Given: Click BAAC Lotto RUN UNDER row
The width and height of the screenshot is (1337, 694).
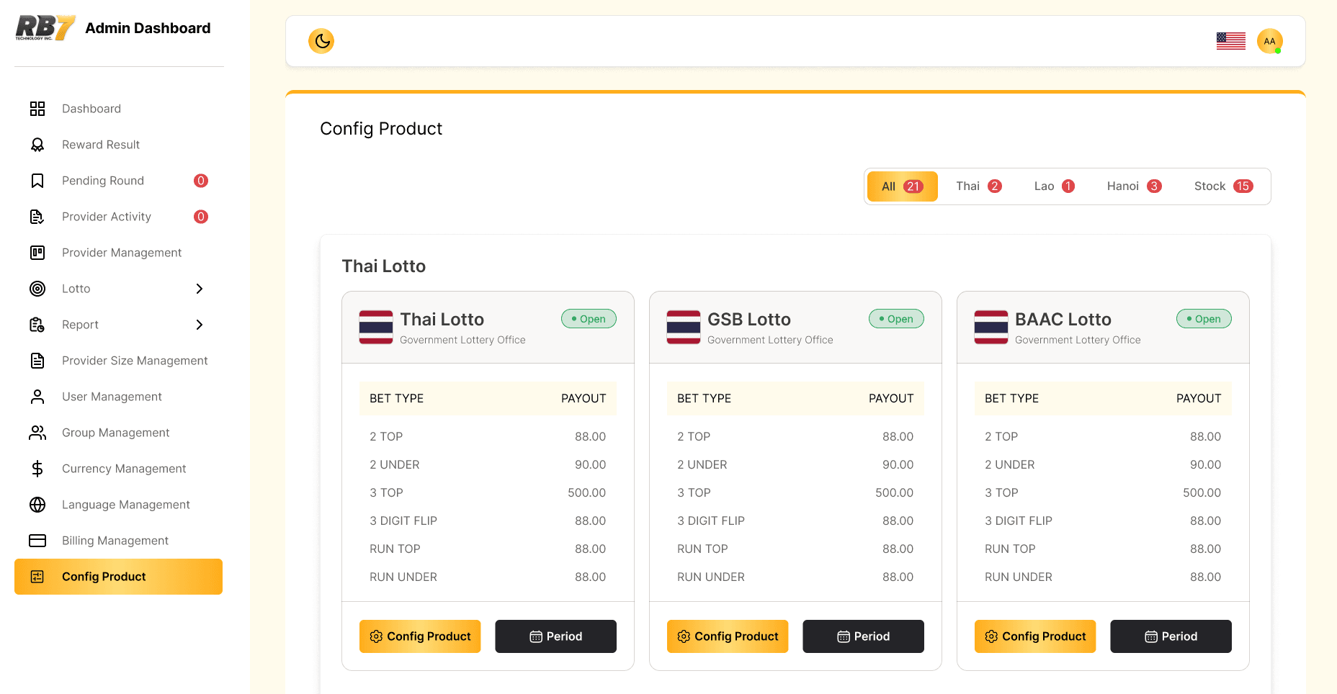Looking at the screenshot, I should tap(1103, 577).
